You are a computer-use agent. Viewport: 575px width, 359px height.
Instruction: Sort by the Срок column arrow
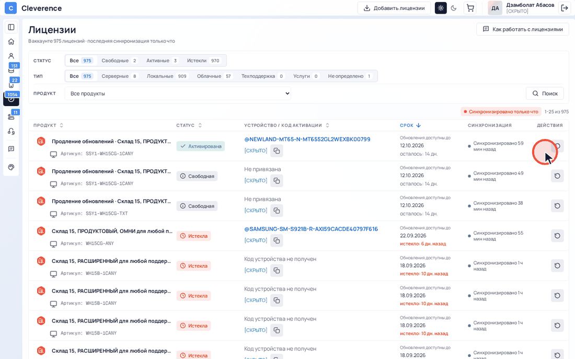point(418,125)
